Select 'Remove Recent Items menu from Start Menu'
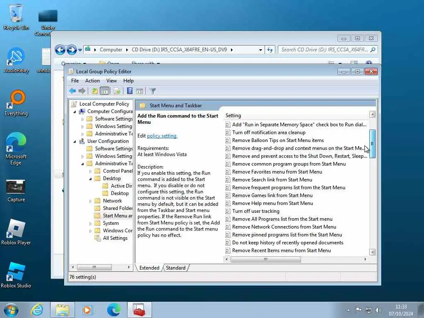Screen dimensions: 424x318 [x=282, y=251]
